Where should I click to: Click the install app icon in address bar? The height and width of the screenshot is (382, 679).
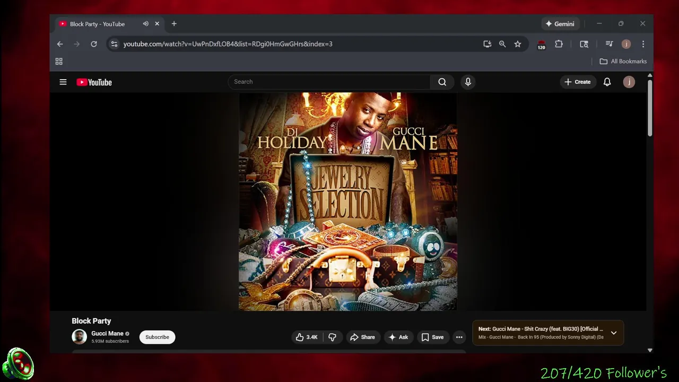click(x=487, y=44)
